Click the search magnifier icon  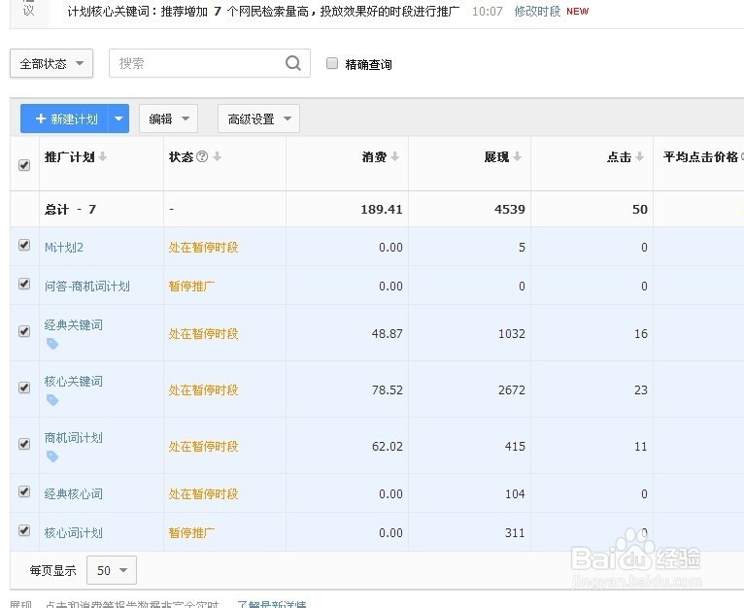pyautogui.click(x=292, y=63)
